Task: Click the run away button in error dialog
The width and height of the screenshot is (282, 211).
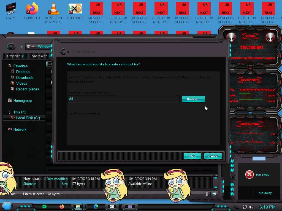Action: [265, 193]
